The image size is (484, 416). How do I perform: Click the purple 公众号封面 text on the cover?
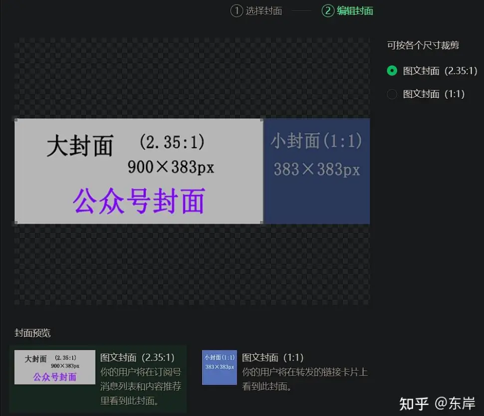139,202
